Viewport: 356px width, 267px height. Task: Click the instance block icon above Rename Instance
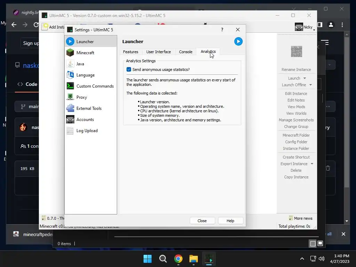[x=296, y=51]
